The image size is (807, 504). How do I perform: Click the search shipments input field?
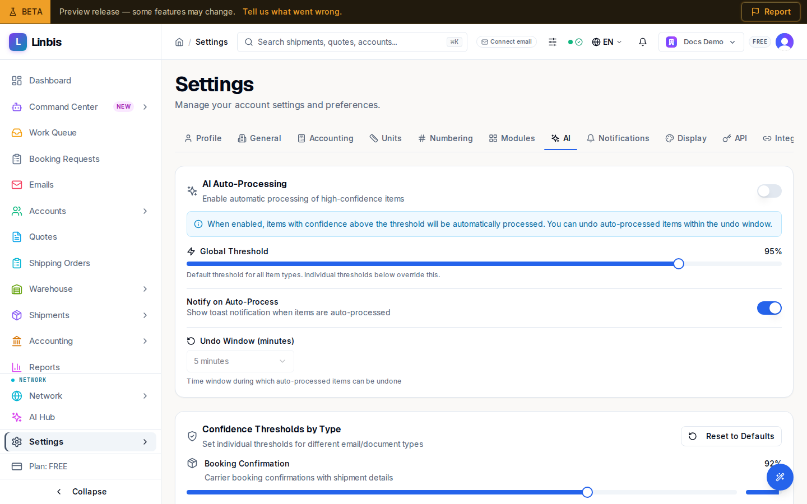tap(352, 42)
